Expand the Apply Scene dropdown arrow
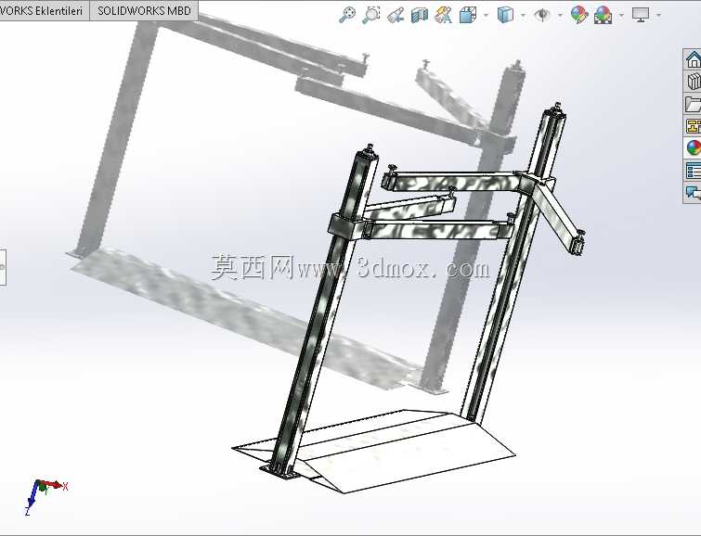Screen dimensions: 701x536 click(x=621, y=16)
